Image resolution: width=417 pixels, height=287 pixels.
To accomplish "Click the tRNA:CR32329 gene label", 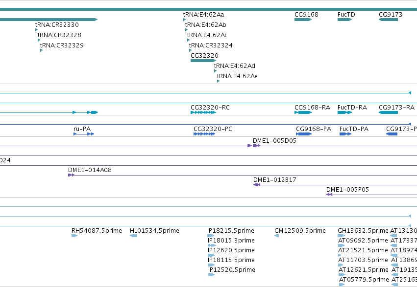I will point(62,45).
